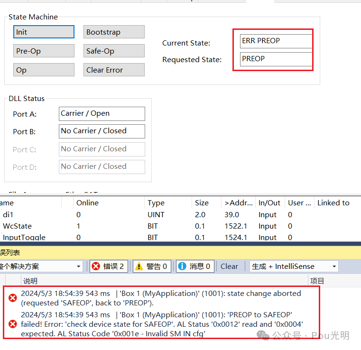Click address value 39.0

(231, 215)
